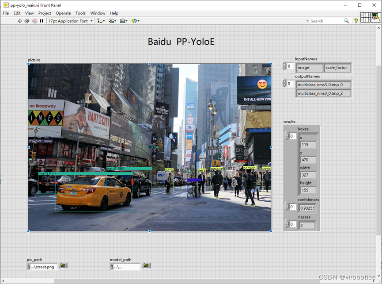Start Run Continuously mode

click(27, 21)
